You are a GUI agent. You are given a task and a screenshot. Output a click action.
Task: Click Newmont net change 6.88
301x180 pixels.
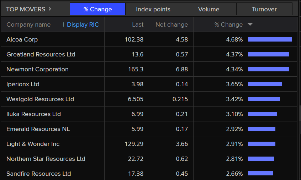coord(182,69)
